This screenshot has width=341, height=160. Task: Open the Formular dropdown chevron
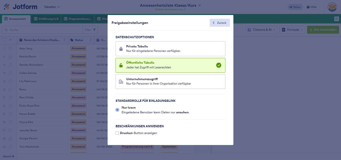pyautogui.click(x=303, y=30)
